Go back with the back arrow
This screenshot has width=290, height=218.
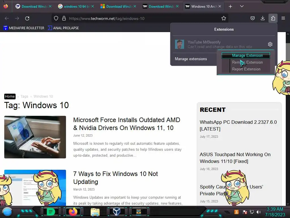(7, 18)
